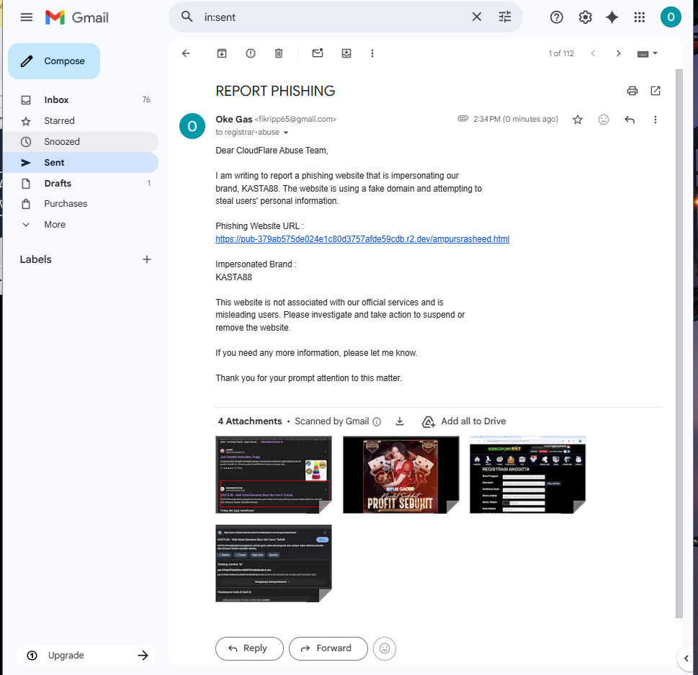Click the in:sent search field
The width and height of the screenshot is (698, 675).
point(334,17)
